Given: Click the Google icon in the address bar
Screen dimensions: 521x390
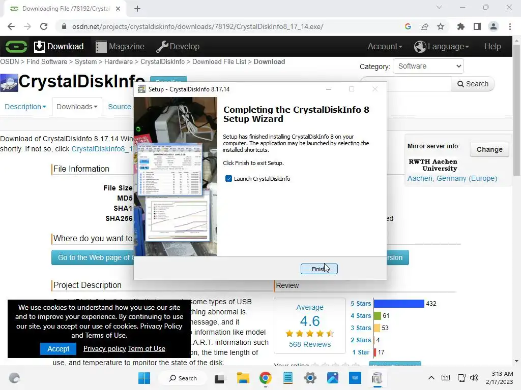Looking at the screenshot, I should [408, 26].
